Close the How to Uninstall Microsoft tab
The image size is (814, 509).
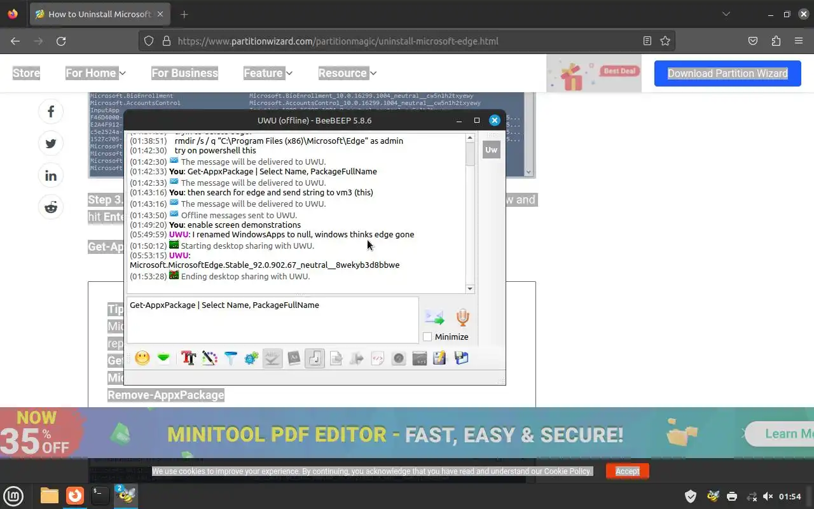160,14
